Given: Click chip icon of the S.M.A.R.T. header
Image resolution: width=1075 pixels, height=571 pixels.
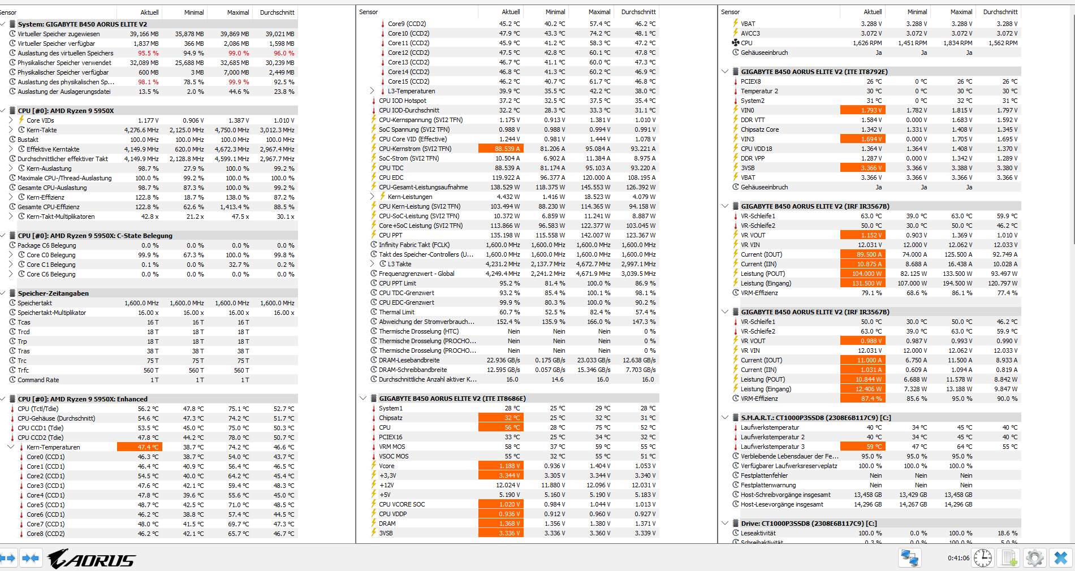Looking at the screenshot, I should tap(736, 418).
